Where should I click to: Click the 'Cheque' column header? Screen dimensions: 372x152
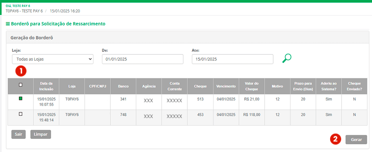(x=200, y=86)
